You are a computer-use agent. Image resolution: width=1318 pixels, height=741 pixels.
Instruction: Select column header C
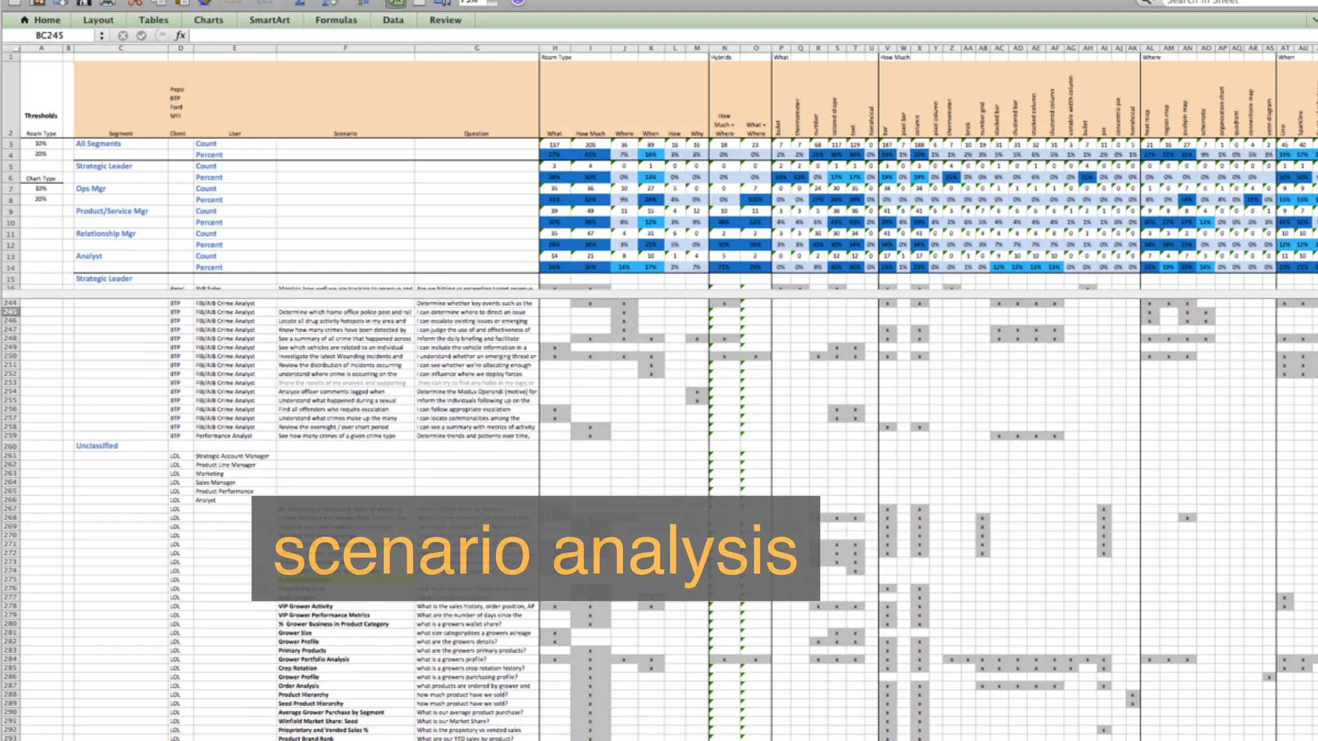coord(120,48)
